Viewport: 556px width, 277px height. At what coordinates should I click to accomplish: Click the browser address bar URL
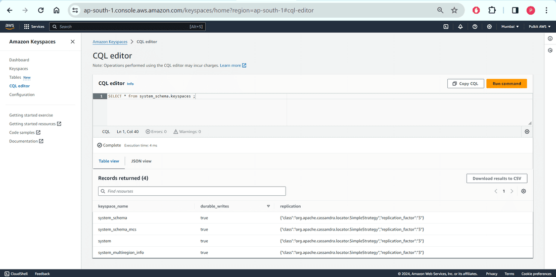[199, 10]
